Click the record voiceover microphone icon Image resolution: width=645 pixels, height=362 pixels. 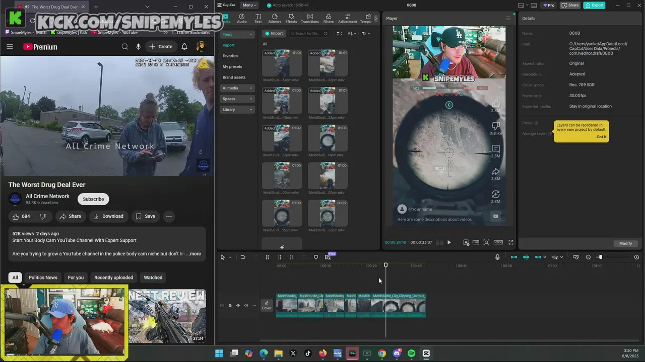497,257
